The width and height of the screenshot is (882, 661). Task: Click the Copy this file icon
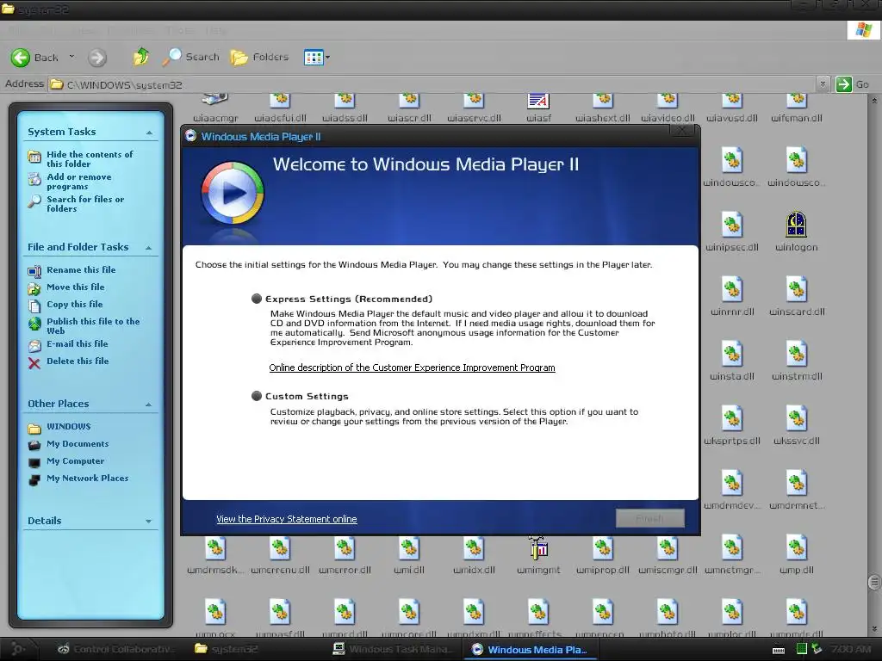[x=34, y=306]
